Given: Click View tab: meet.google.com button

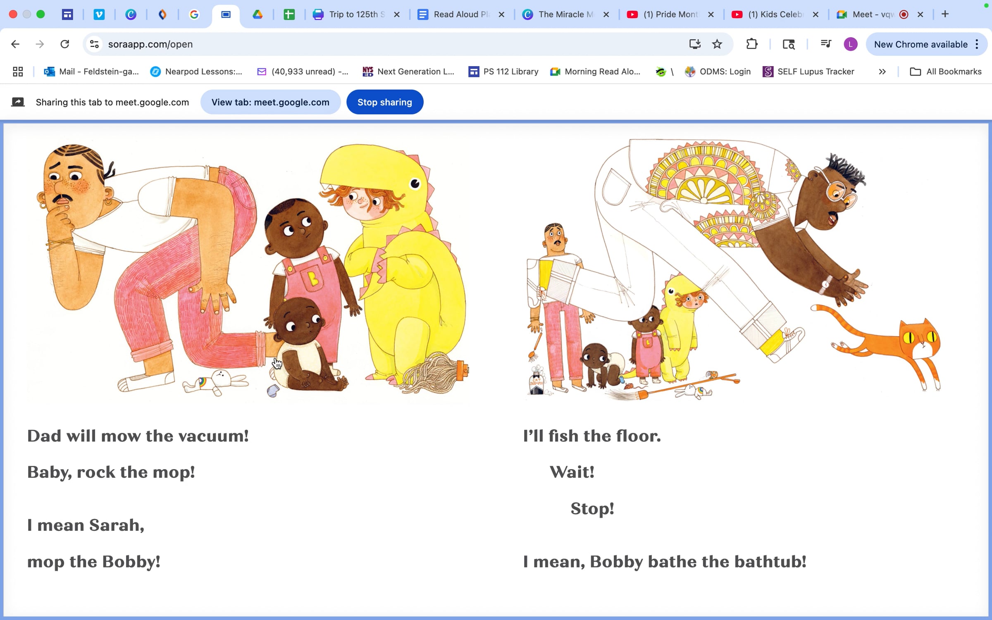Looking at the screenshot, I should (270, 102).
